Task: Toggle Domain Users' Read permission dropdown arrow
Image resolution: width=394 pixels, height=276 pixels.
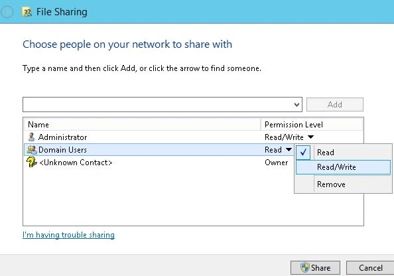Action: 289,149
